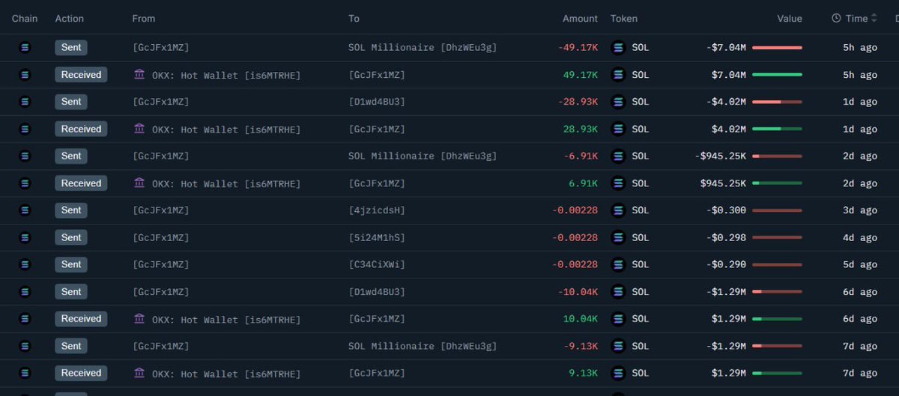Click the Received badge in the 49.17K row
899x396 pixels.
(x=81, y=75)
